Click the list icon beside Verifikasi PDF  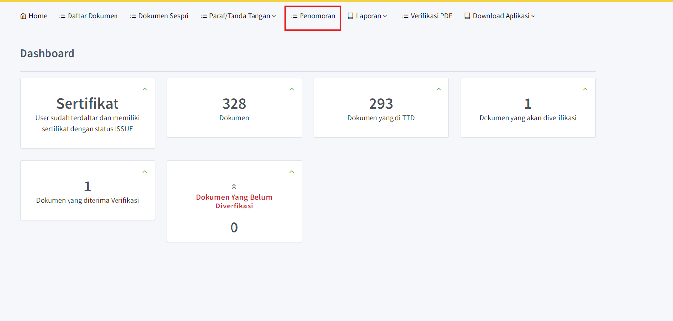coord(405,16)
